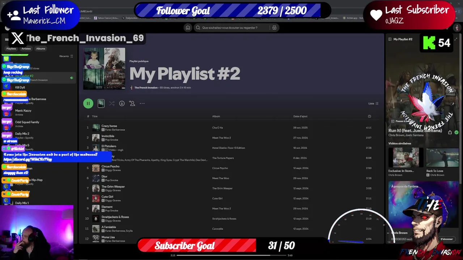The width and height of the screenshot is (463, 260).
Task: Open the Diggy Graves artist link under Circus Psycho
Action: click(113, 170)
